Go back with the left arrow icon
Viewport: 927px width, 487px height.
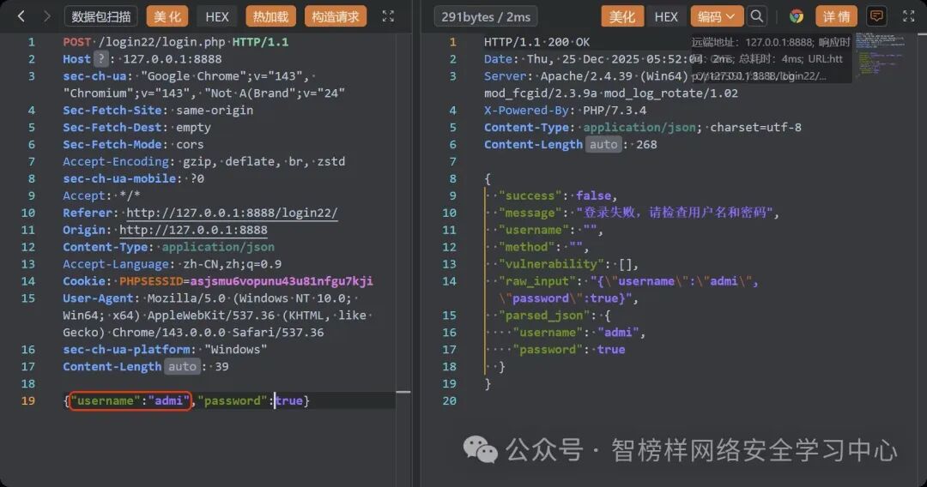click(x=21, y=16)
